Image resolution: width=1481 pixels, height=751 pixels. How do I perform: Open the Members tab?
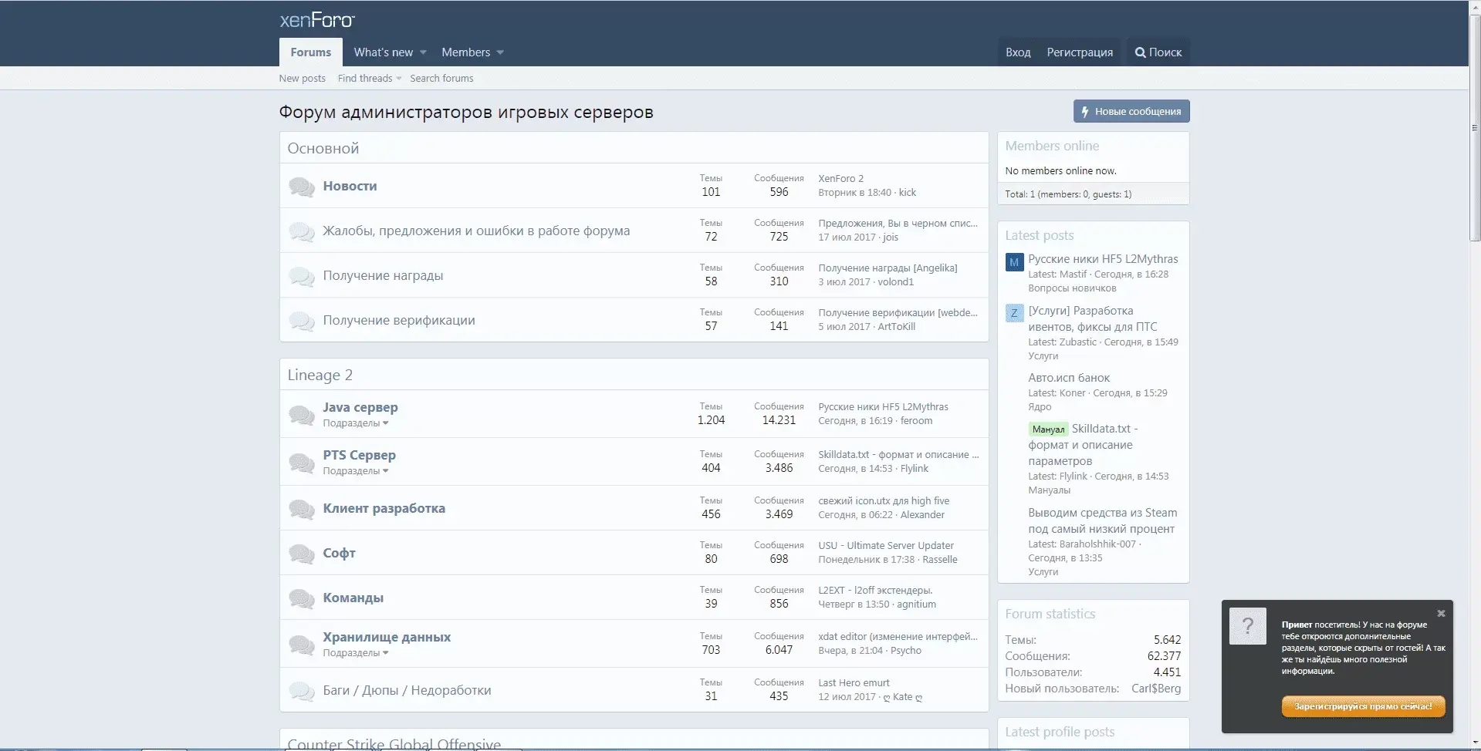[465, 52]
